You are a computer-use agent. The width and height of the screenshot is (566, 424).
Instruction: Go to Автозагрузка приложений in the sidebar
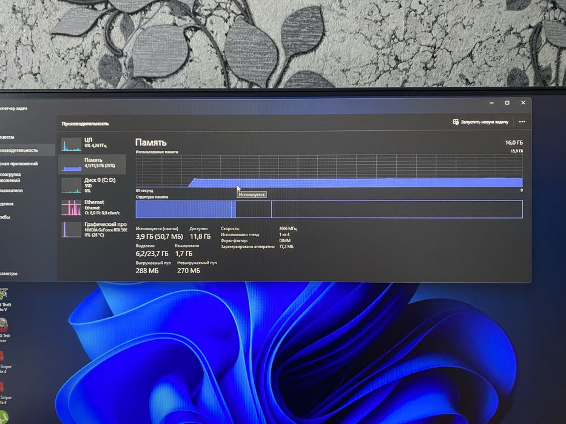11,177
